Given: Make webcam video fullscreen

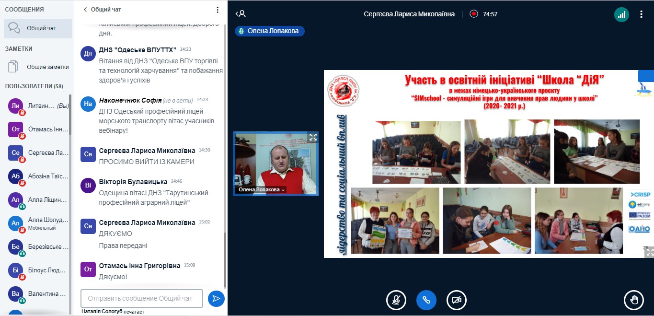Looking at the screenshot, I should coord(313,137).
